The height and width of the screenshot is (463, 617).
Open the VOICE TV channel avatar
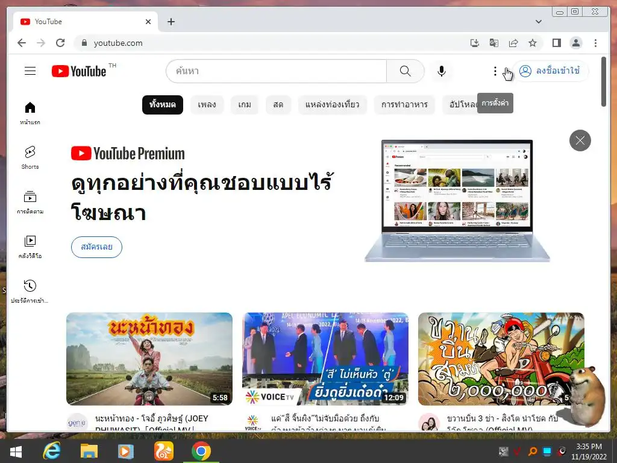coord(252,423)
